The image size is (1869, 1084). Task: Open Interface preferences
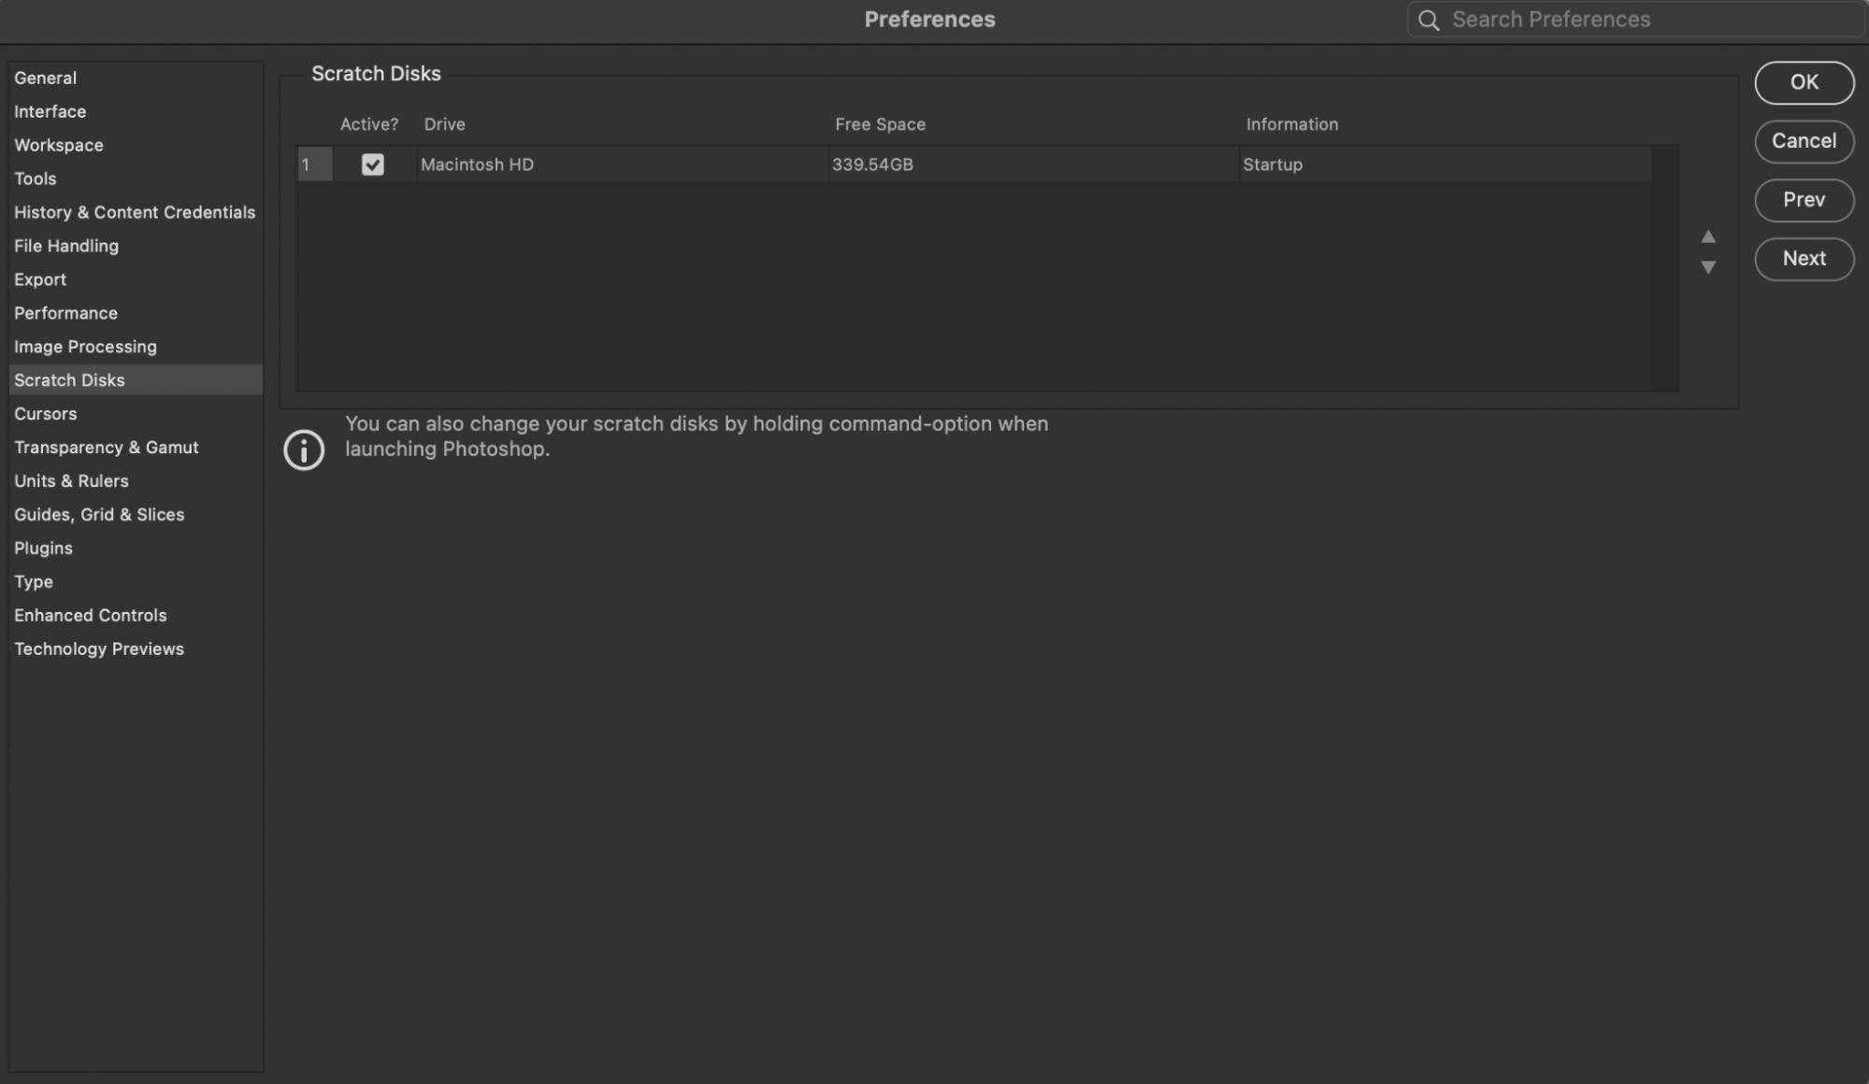[x=50, y=111]
